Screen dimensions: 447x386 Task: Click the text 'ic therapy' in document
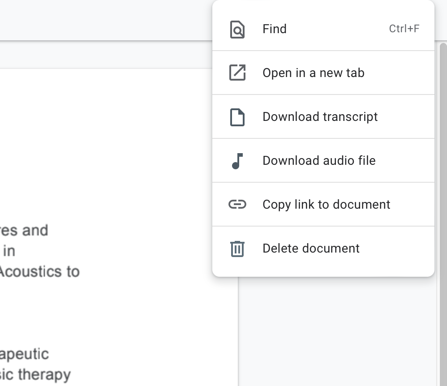pyautogui.click(x=35, y=375)
